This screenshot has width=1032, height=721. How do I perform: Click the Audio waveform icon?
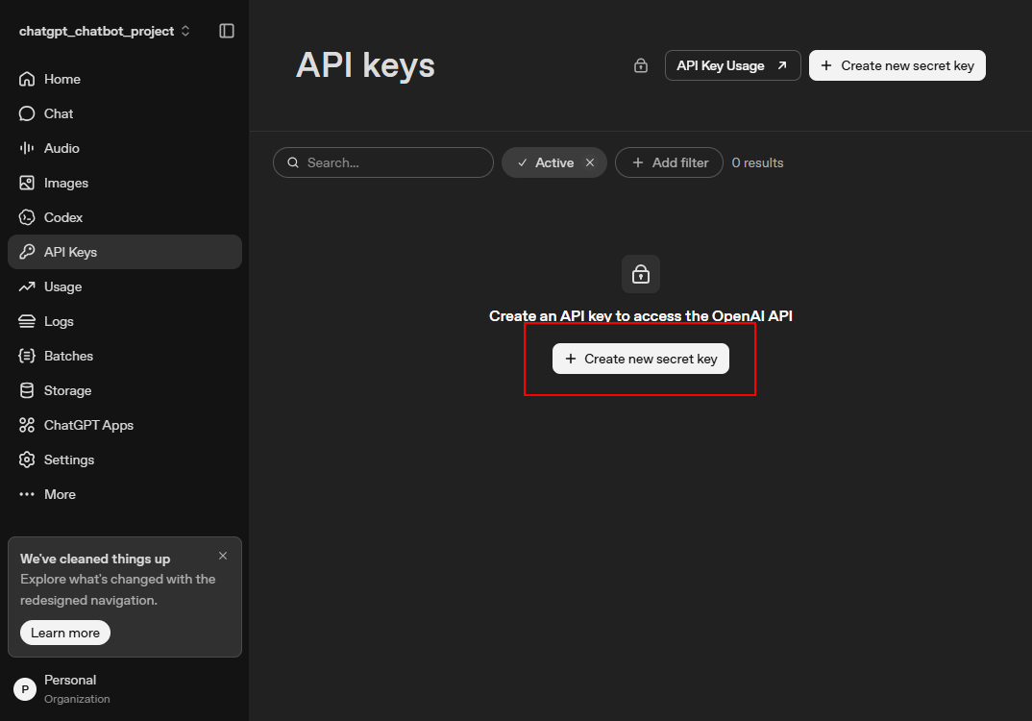tap(27, 148)
